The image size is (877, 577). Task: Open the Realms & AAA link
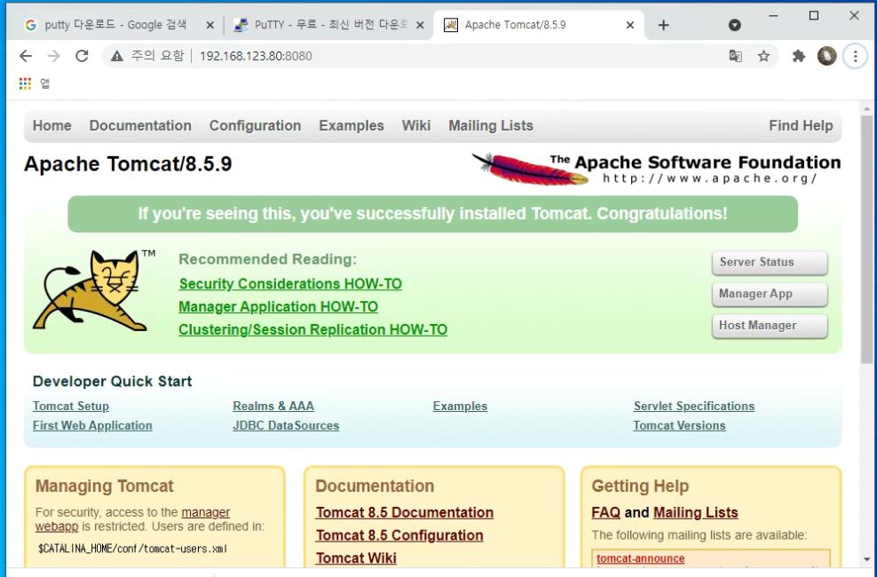coord(273,406)
